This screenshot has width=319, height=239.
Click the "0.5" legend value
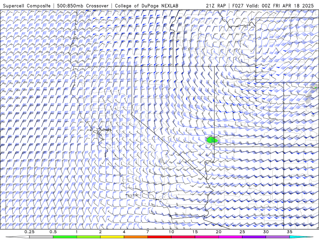(53, 232)
